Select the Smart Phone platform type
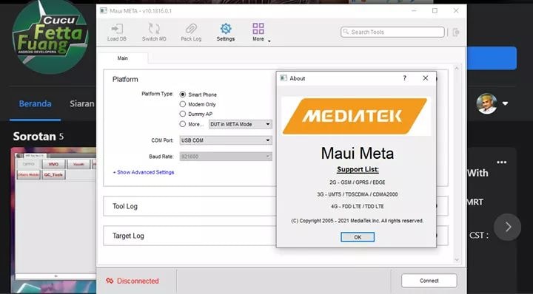 [x=183, y=95]
